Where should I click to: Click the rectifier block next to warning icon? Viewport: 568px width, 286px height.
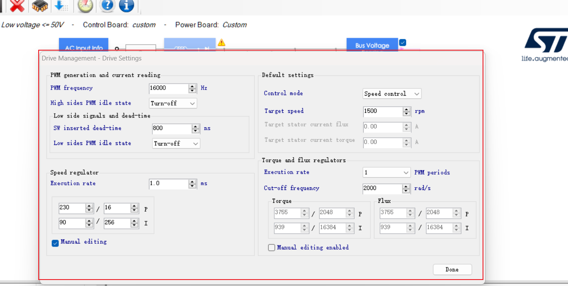pos(190,45)
